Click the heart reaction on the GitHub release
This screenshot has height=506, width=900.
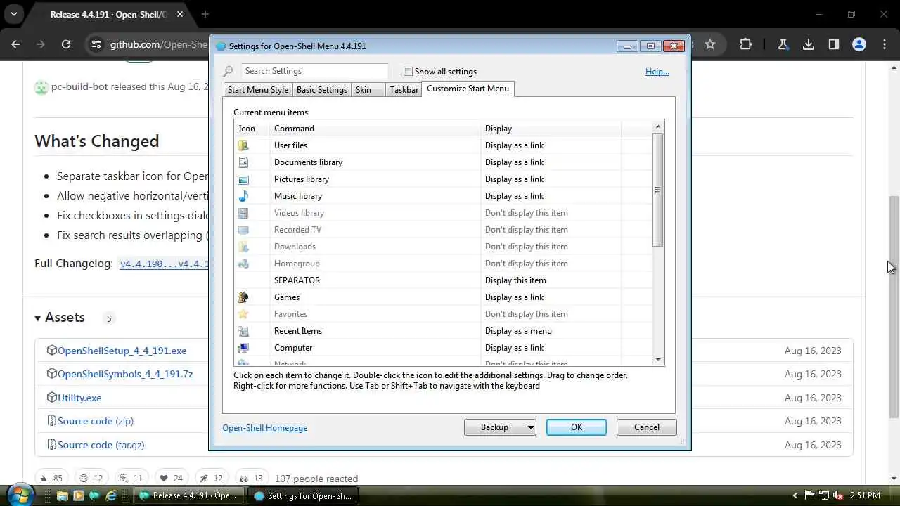pyautogui.click(x=171, y=478)
